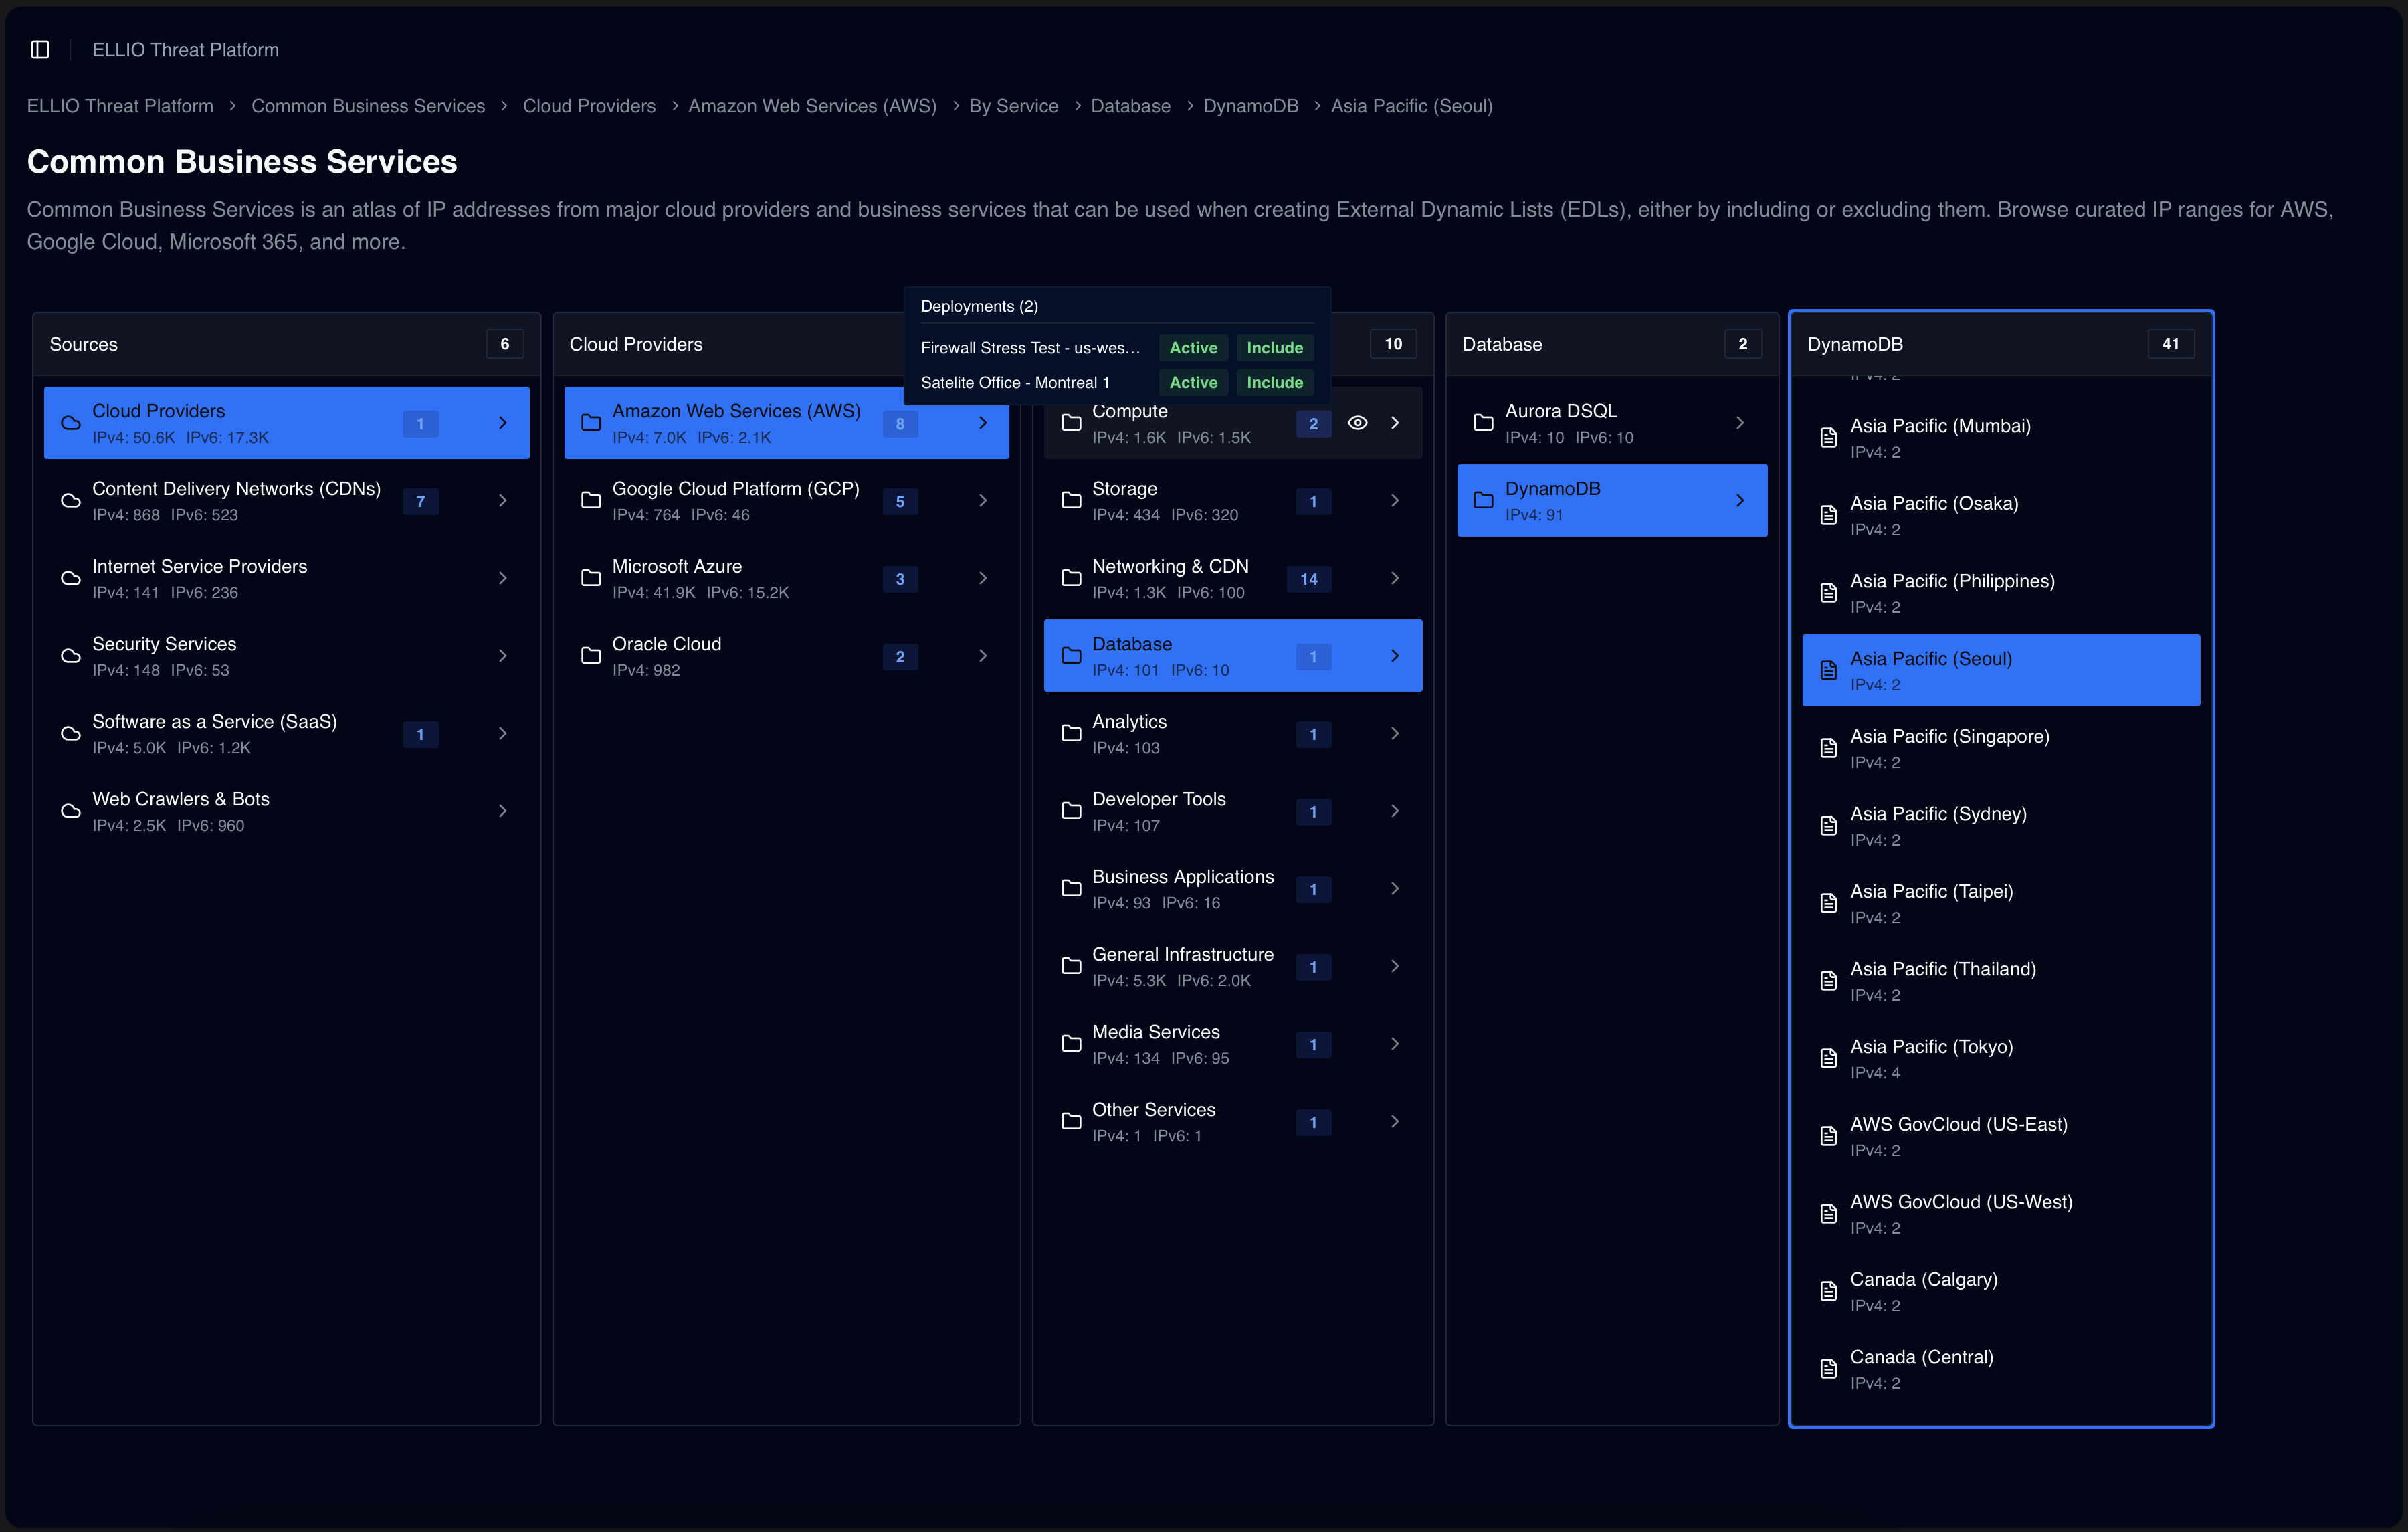Click folder icon of Google Cloud Platform
This screenshot has width=2408, height=1532.
591,501
